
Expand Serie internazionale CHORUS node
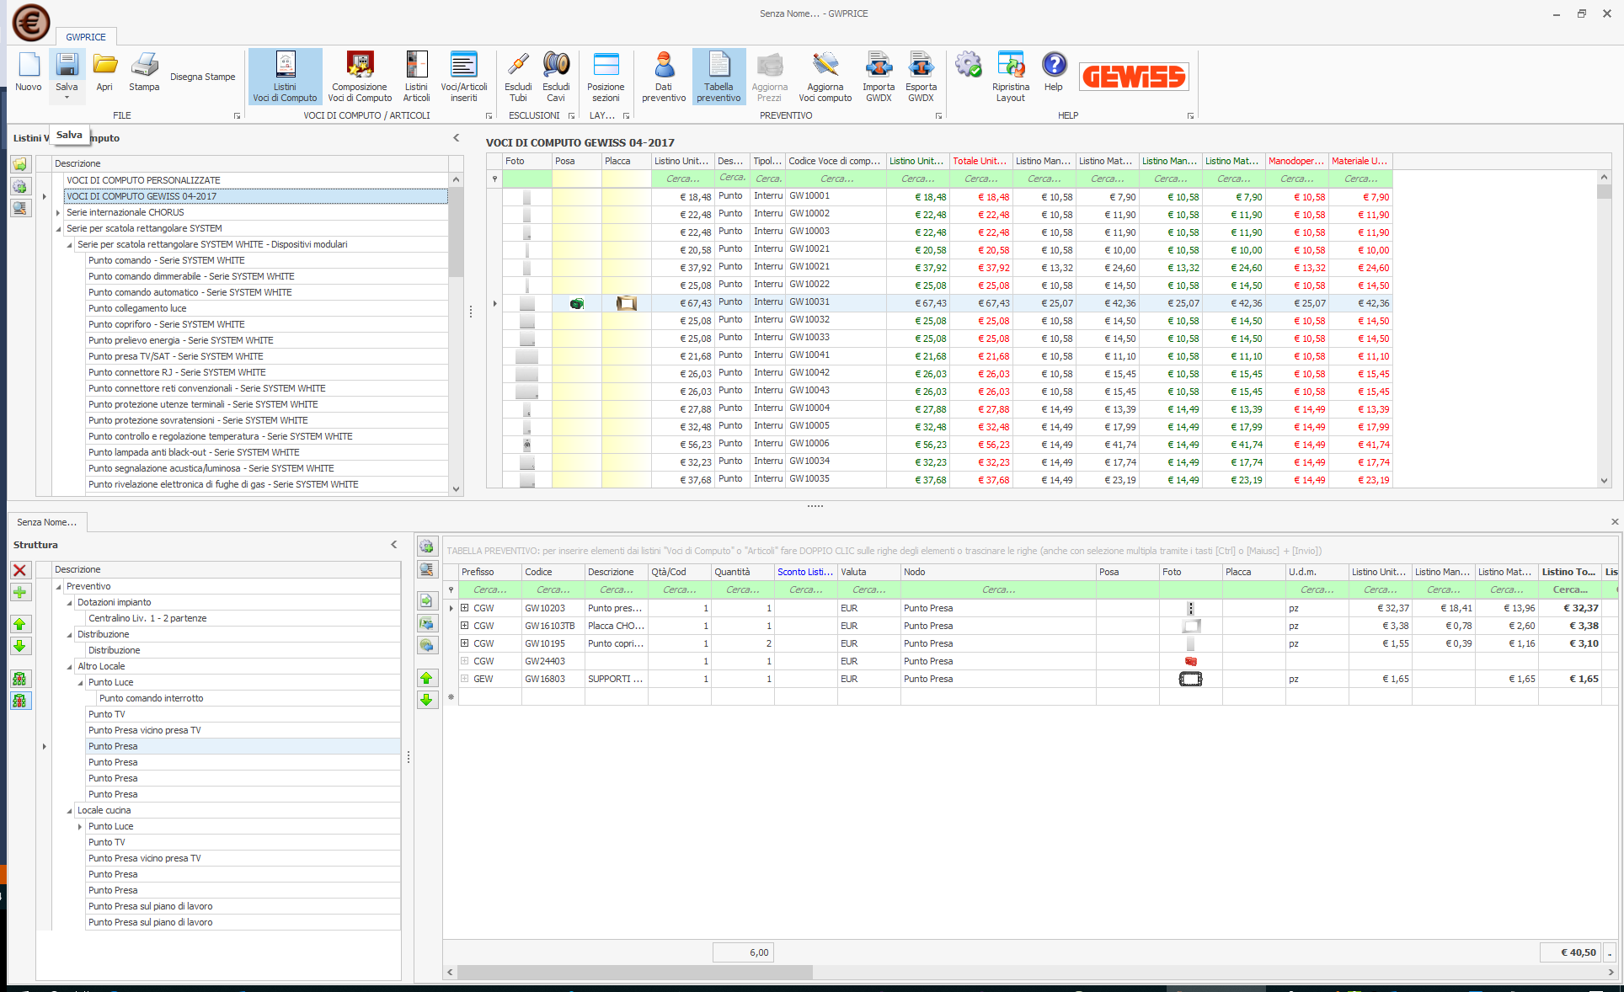[58, 213]
